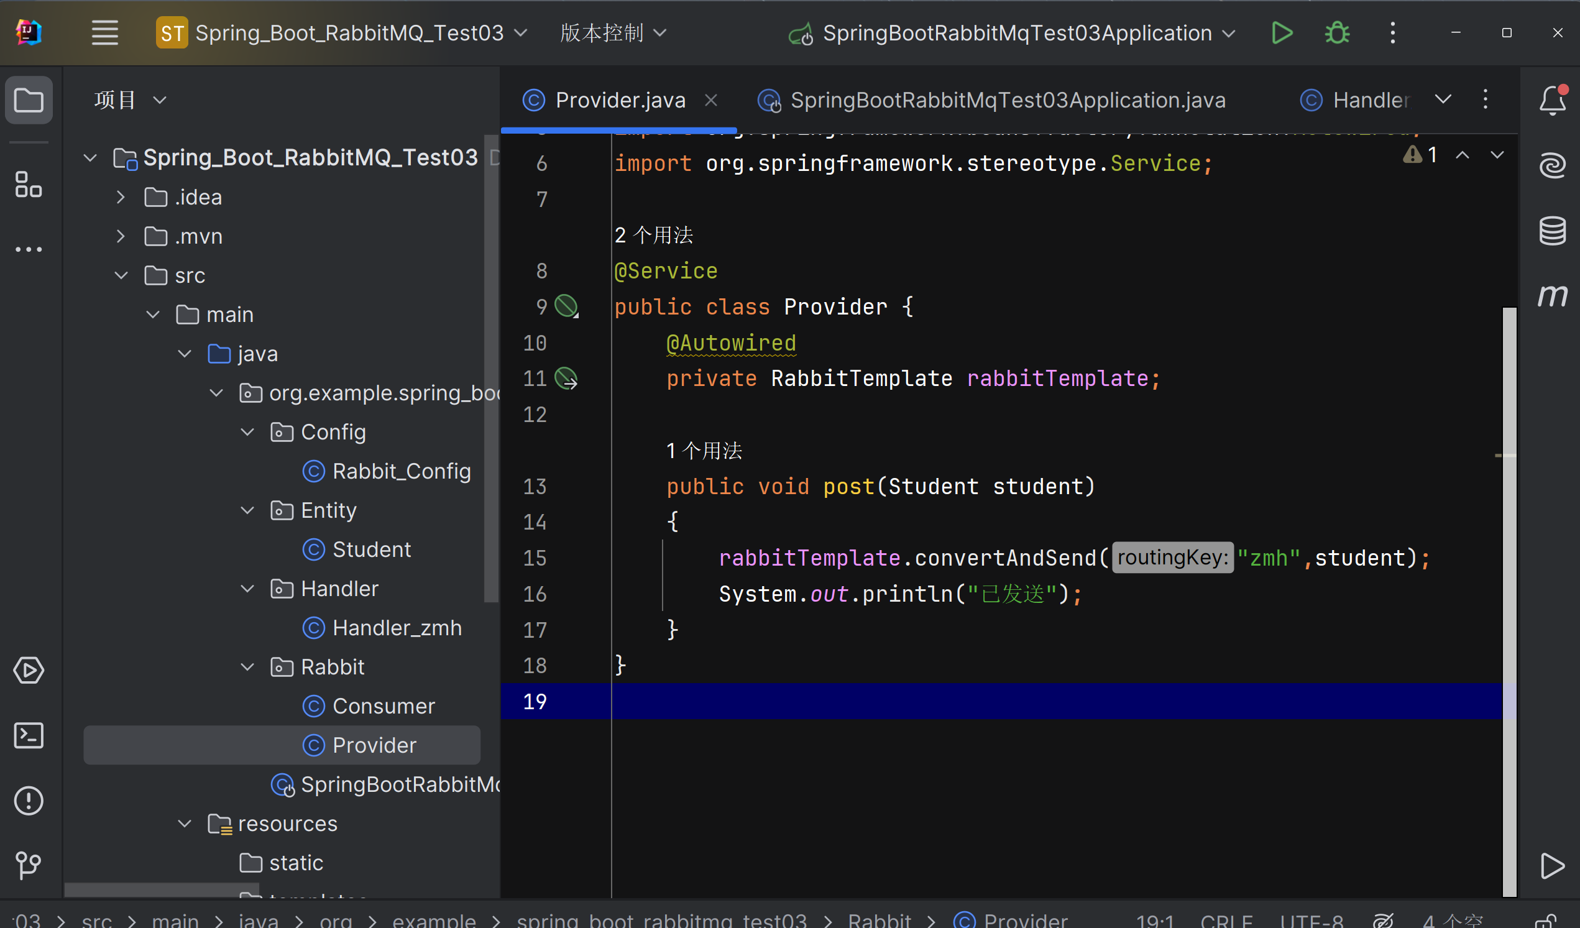Switch to SpringBootRabbitMqTest03Application.java tab

click(x=1007, y=100)
